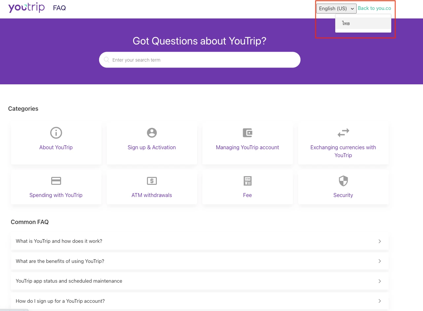Image resolution: width=423 pixels, height=311 pixels.
Task: Open the Fee category link
Action: [x=247, y=195]
